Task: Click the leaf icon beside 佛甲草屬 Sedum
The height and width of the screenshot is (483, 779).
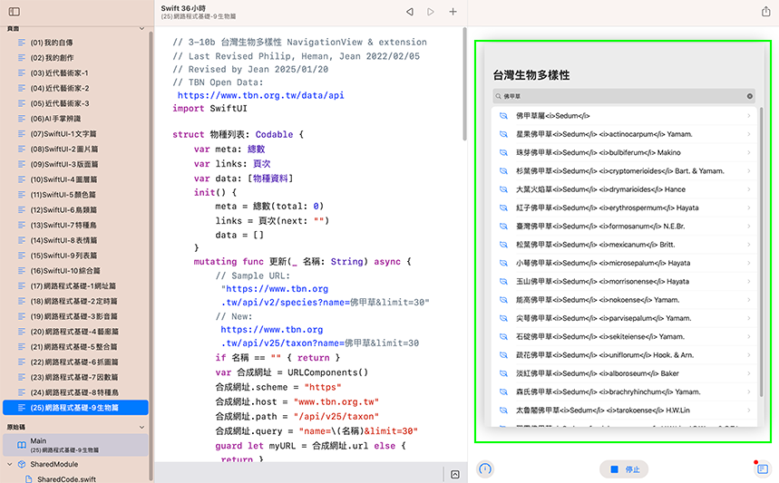Action: (503, 116)
